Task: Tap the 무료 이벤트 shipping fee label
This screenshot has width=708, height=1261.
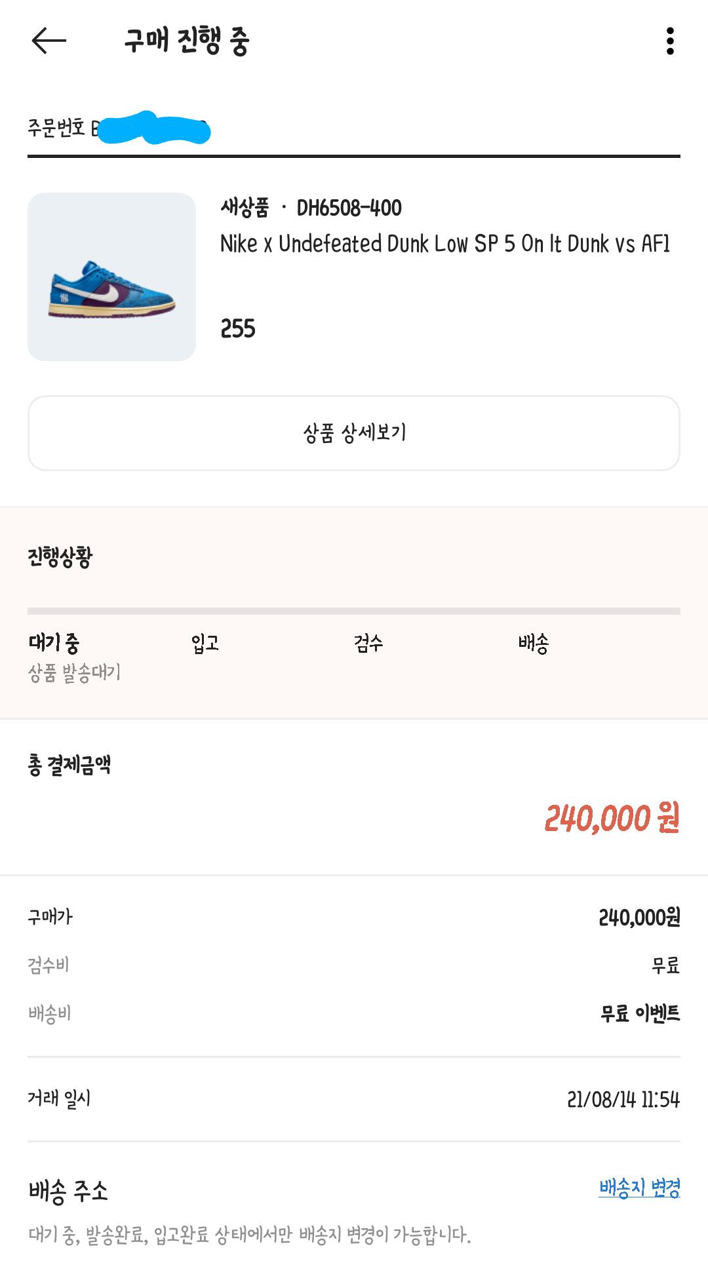Action: (640, 1013)
